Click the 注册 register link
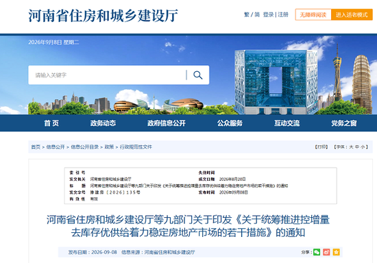377x263 pixels. click(283, 14)
